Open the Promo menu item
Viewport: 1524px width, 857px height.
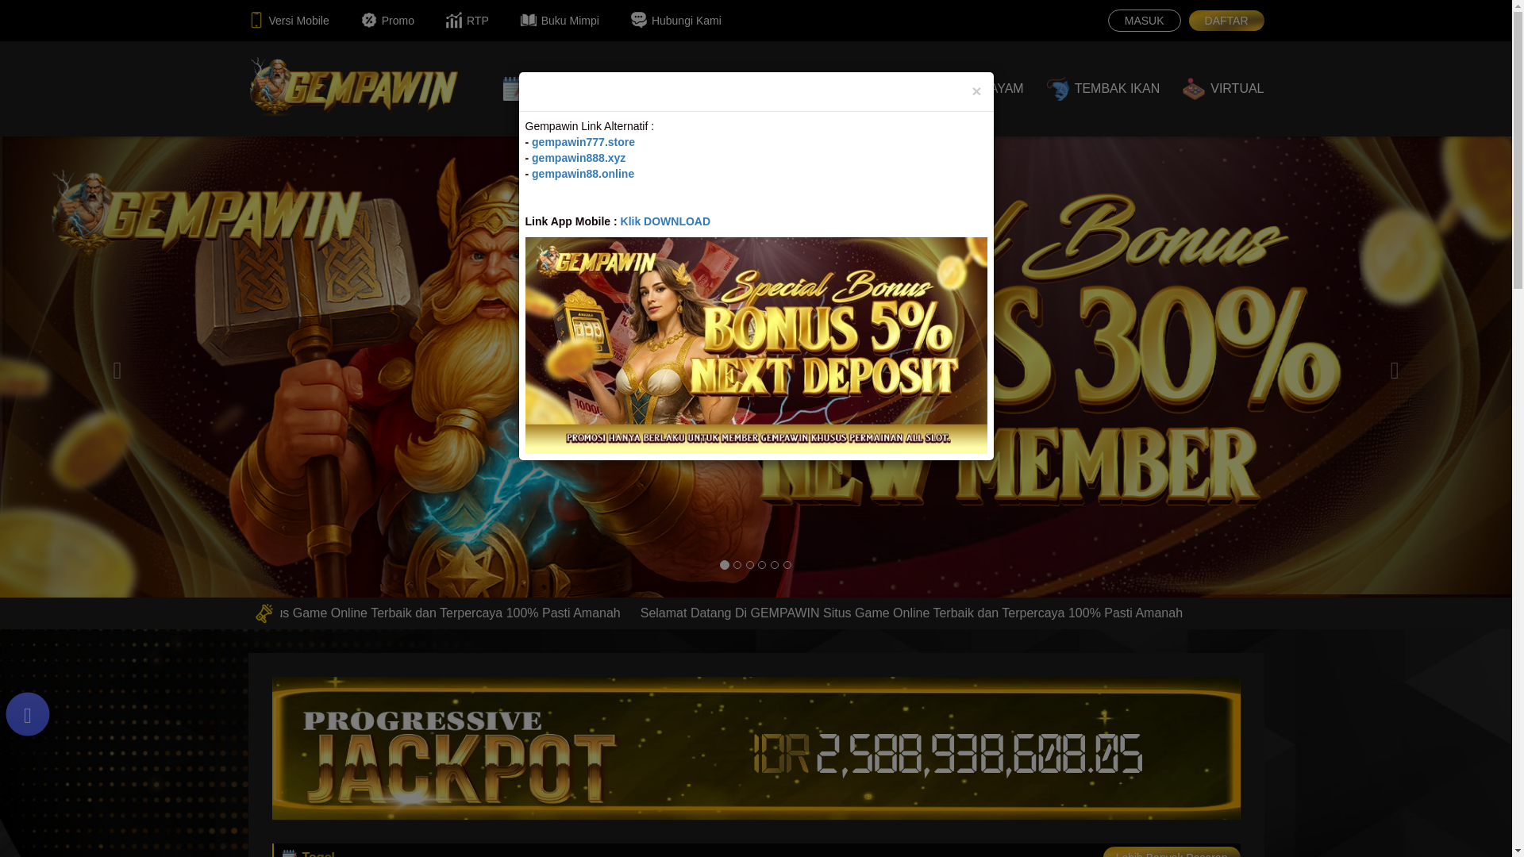pyautogui.click(x=387, y=21)
